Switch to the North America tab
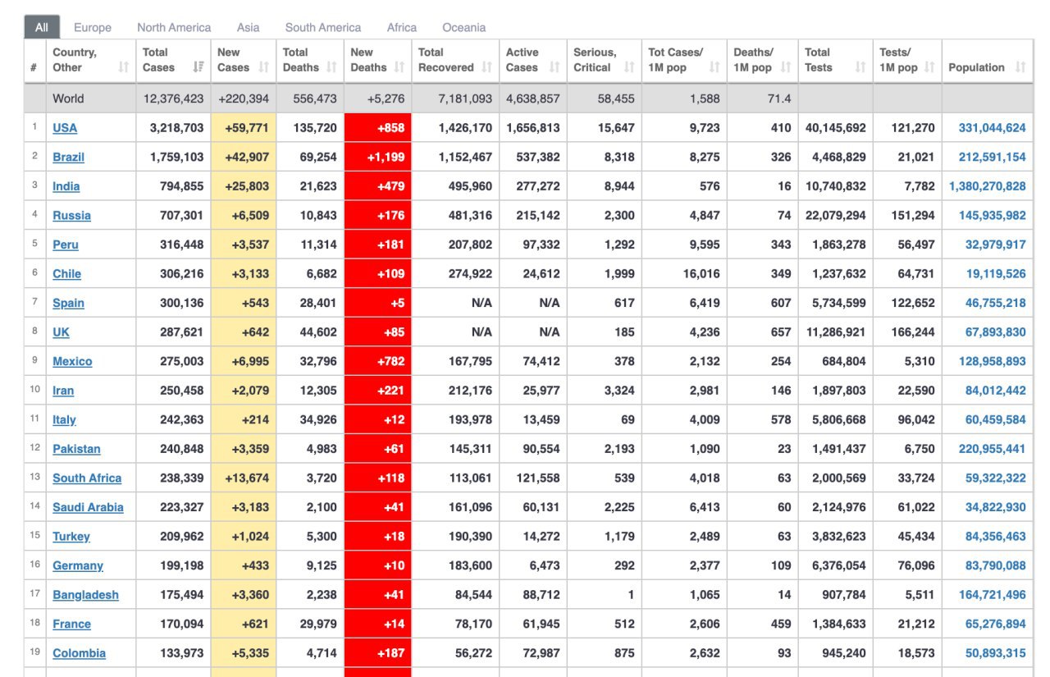Image resolution: width=1050 pixels, height=677 pixels. coord(174,27)
